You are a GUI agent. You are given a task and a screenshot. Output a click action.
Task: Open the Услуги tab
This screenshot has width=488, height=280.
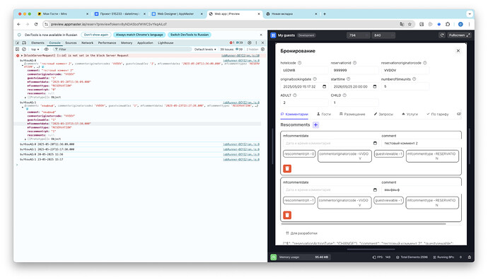click(409, 114)
